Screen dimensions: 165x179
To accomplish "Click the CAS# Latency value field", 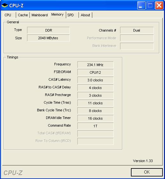I will tap(95, 80).
